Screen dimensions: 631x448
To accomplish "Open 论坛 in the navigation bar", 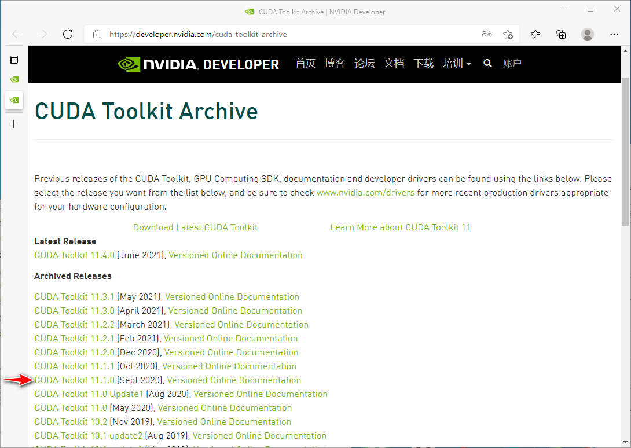I will [365, 64].
